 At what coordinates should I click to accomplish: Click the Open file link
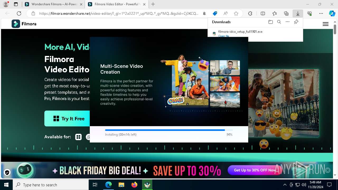pyautogui.click(x=224, y=36)
